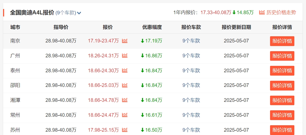Screen dimensions: 306x135
Task: Open 9个车款 link in 苏州 row
Action: [x=191, y=130]
